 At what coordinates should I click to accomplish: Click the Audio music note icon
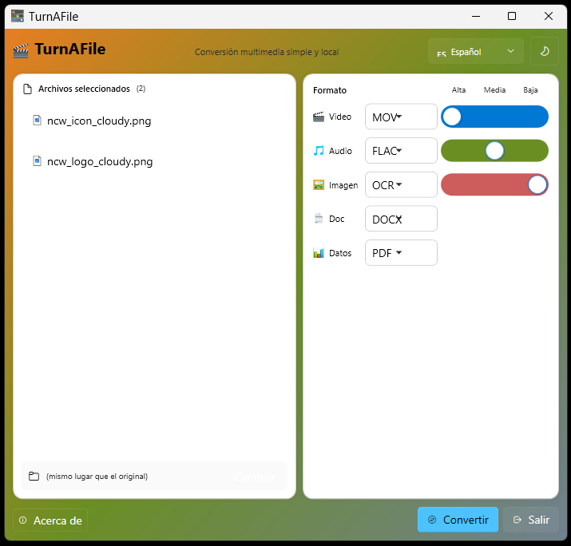pos(319,150)
